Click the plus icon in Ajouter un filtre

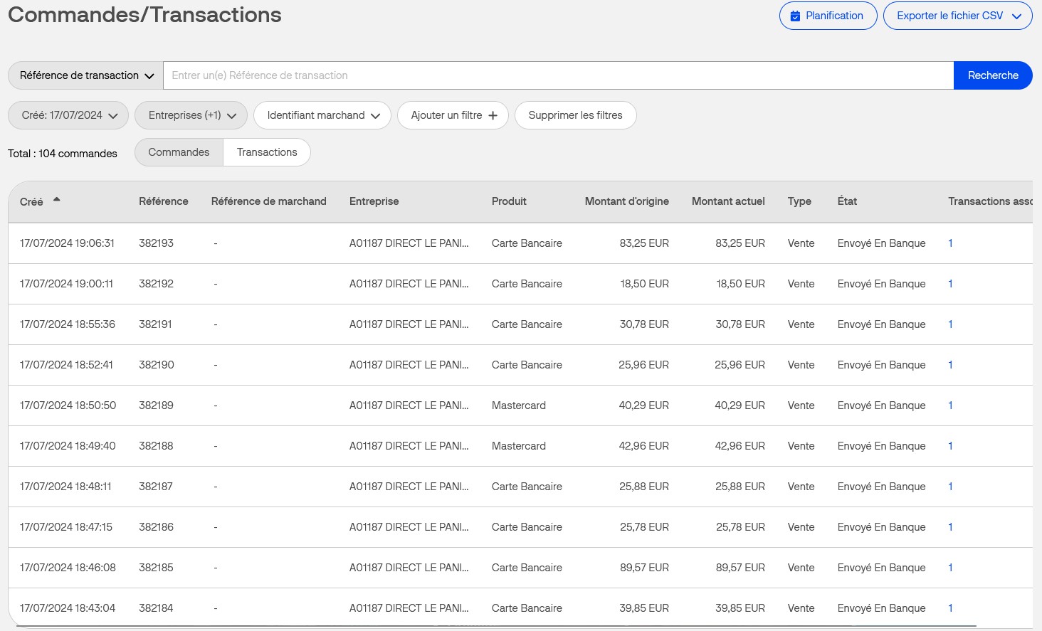pyautogui.click(x=493, y=115)
